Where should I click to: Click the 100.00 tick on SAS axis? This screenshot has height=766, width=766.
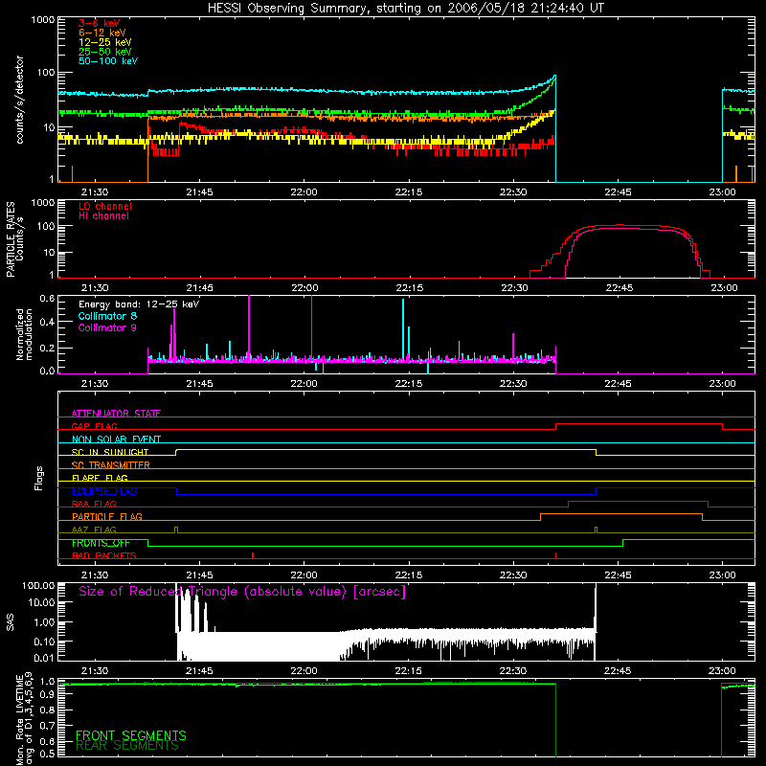(38, 586)
